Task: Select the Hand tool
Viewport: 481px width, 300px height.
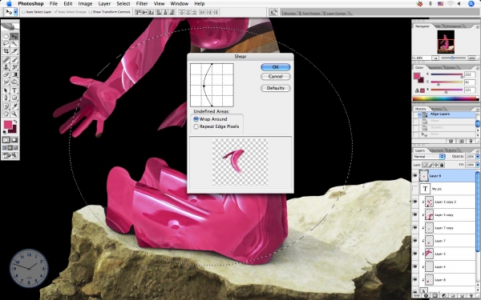Action: click(6, 114)
